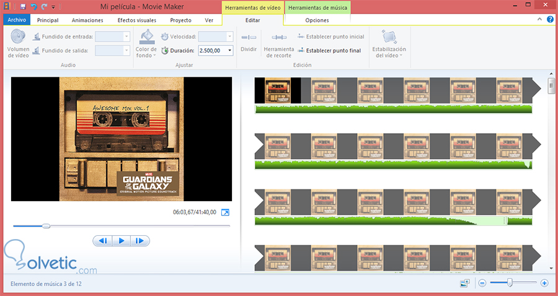Expand the Fundido de salida dropdown
The height and width of the screenshot is (296, 558).
coord(126,51)
